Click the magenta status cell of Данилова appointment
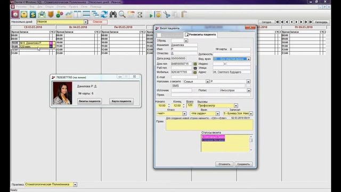341x192 pixels. [51, 43]
